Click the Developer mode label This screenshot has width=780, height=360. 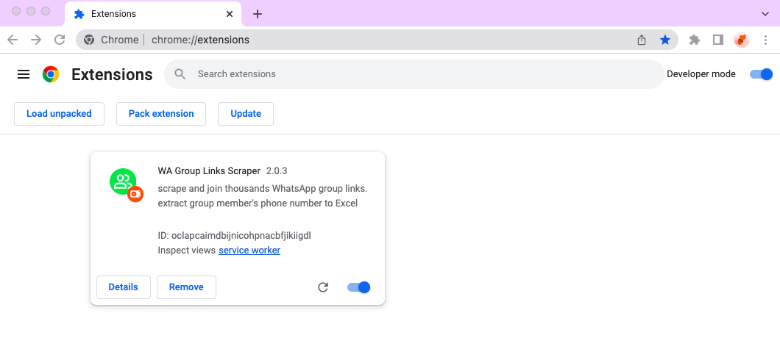[701, 74]
